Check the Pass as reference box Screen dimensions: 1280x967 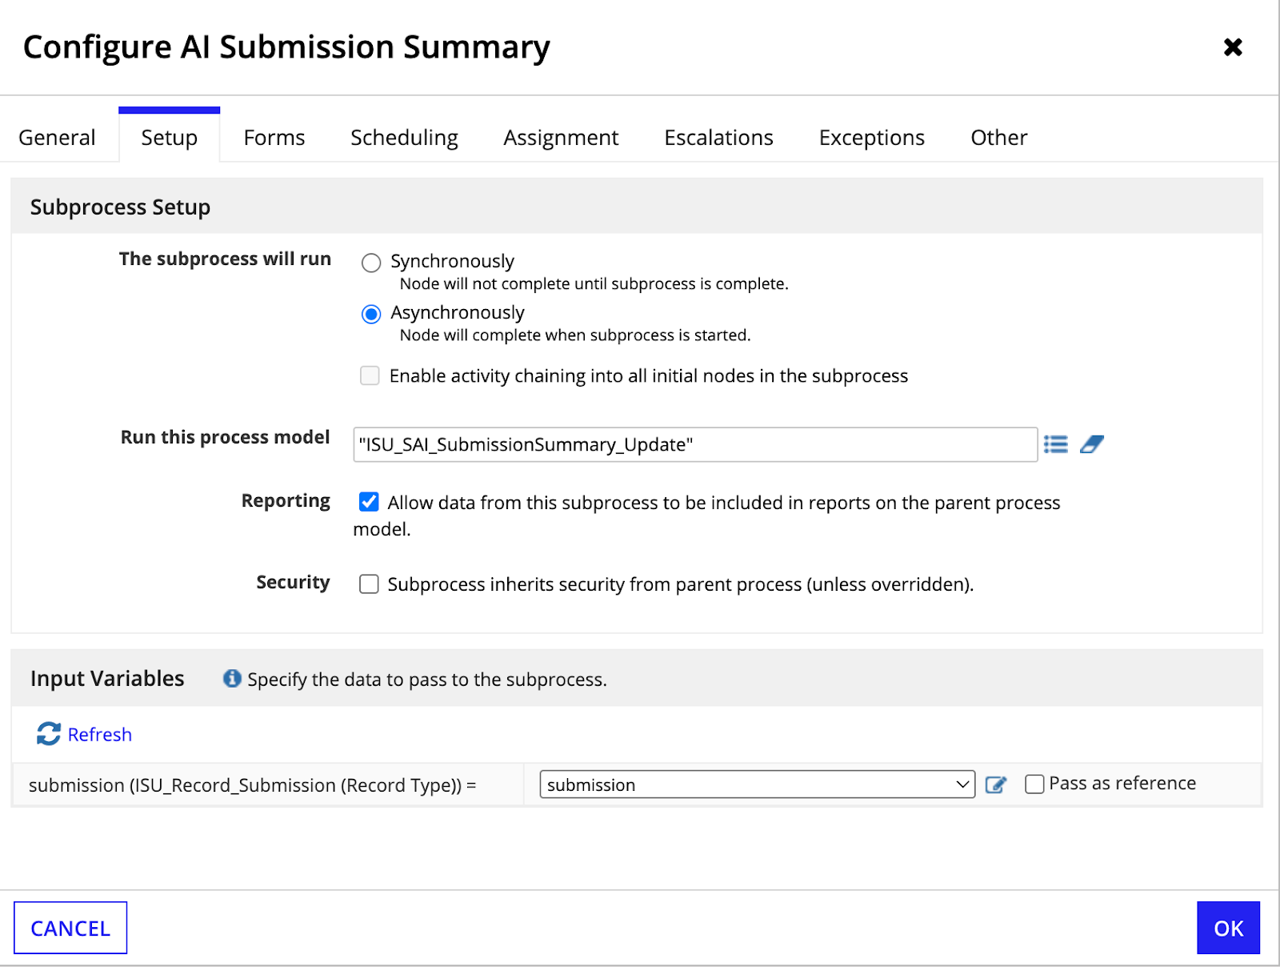click(1034, 784)
